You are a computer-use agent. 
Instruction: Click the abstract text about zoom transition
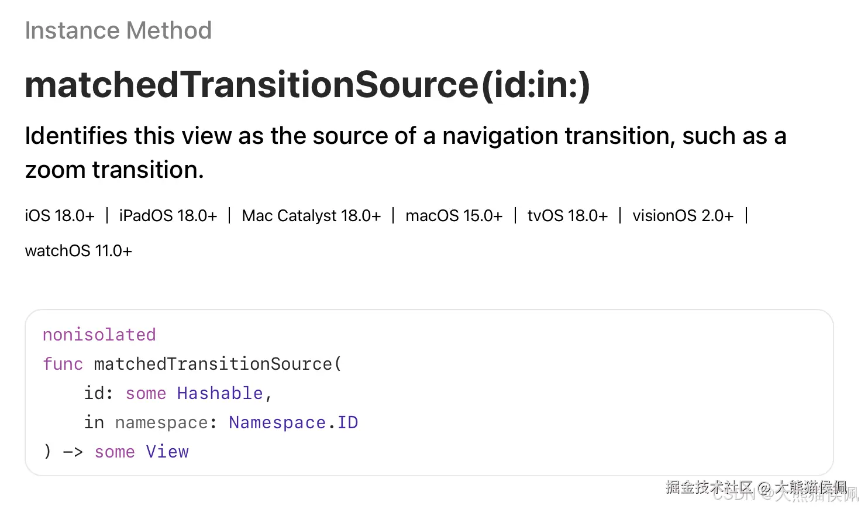click(405, 152)
